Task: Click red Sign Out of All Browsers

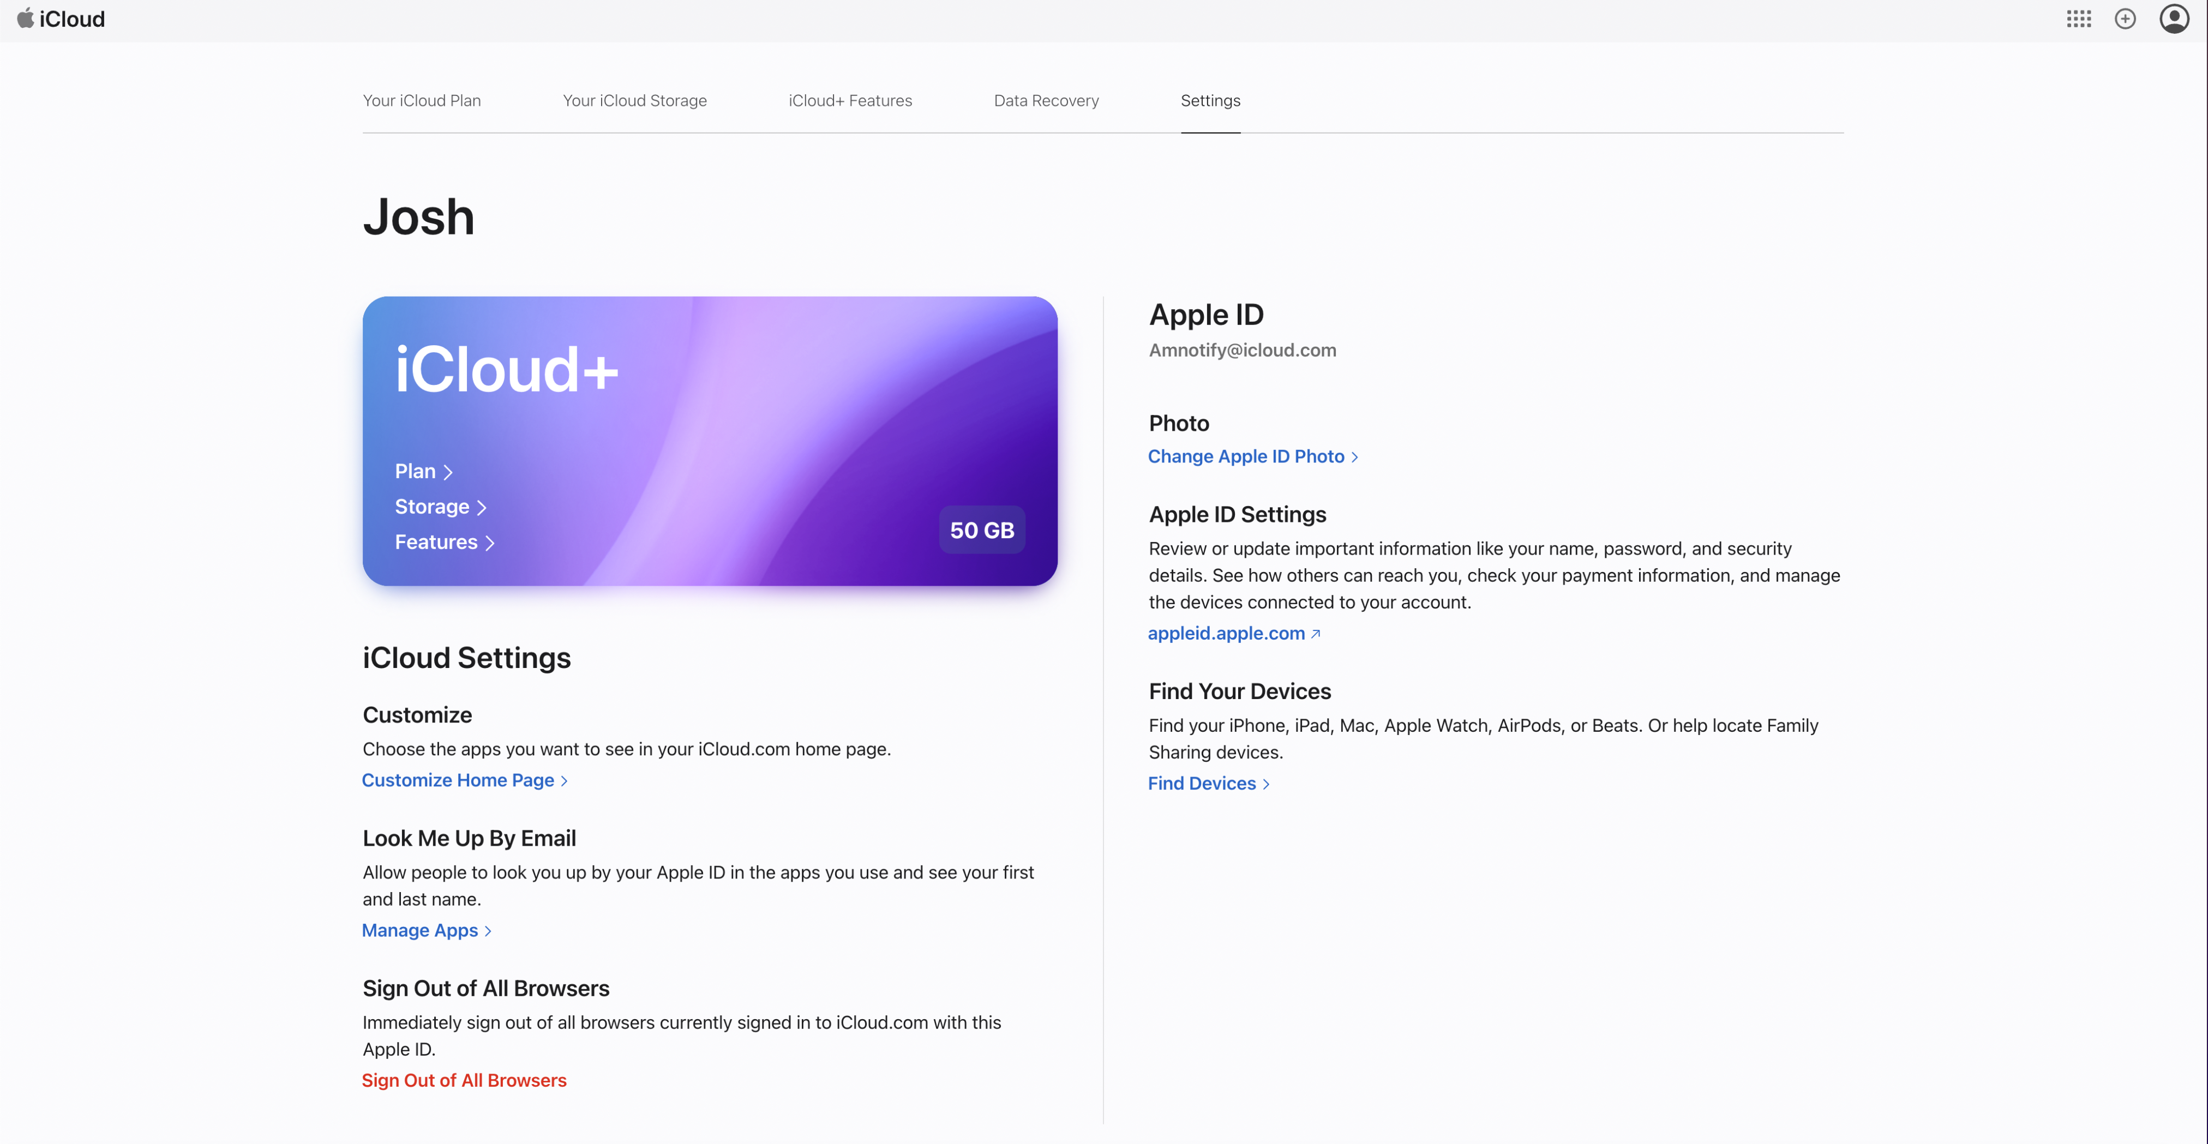Action: click(464, 1080)
